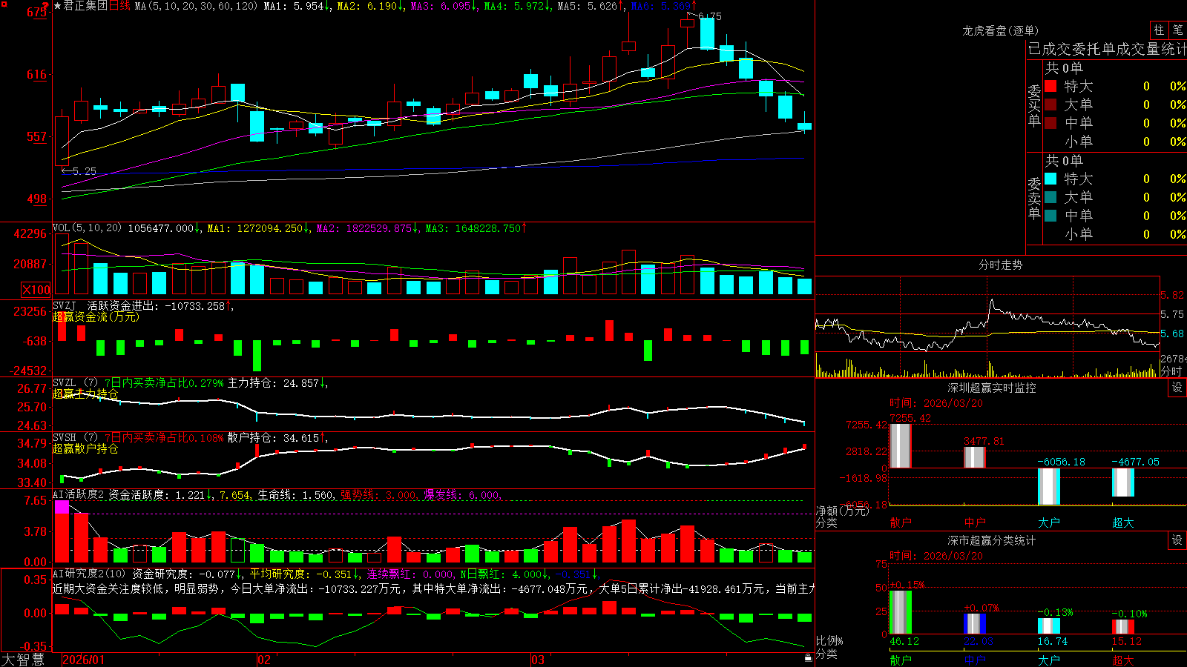Select 散户 in 深市超赢分类统计 chart
1187x667 pixels.
coord(901,660)
